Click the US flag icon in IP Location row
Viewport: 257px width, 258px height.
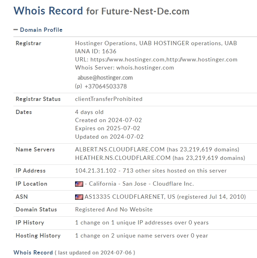(79, 184)
